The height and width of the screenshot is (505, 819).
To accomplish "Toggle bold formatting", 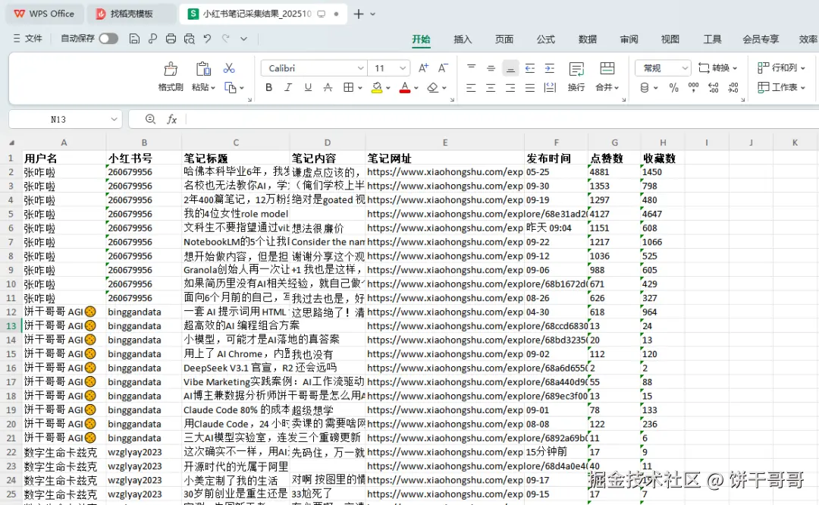I will 268,87.
